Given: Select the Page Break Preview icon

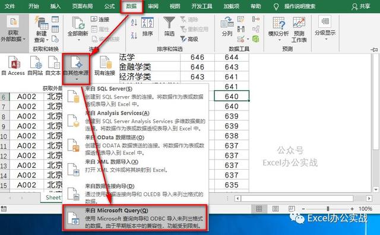Looking at the screenshot, I should pos(292,209).
